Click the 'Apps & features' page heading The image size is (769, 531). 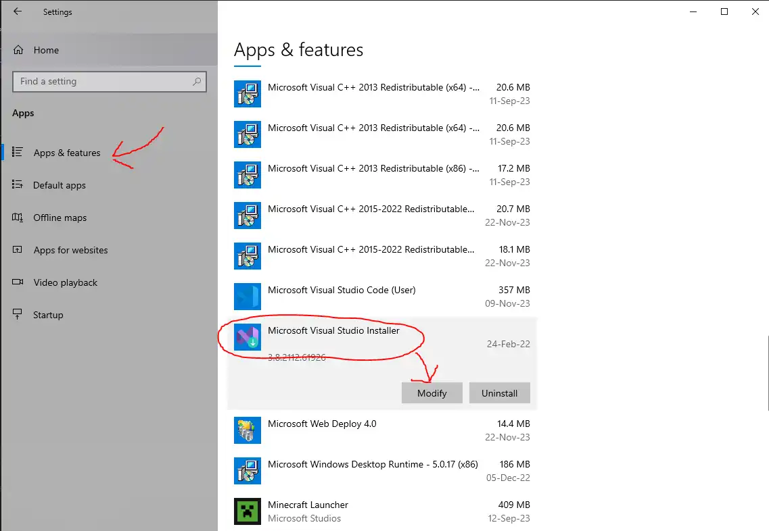click(299, 50)
